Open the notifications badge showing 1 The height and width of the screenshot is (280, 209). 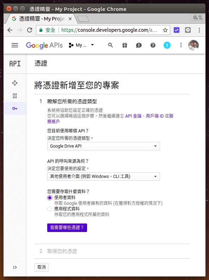(x=167, y=45)
